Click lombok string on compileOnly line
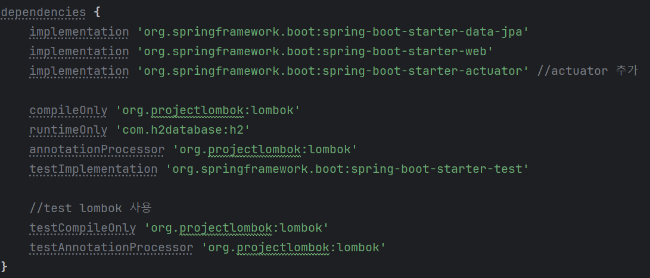The width and height of the screenshot is (650, 278). click(208, 110)
